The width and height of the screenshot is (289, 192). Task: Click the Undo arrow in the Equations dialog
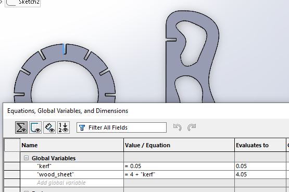178,127
